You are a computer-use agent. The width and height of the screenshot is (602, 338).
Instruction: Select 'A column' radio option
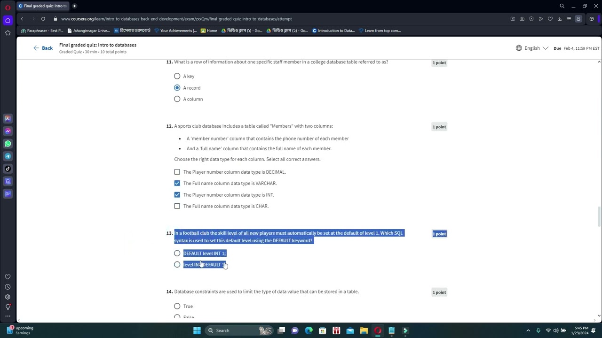[177, 99]
